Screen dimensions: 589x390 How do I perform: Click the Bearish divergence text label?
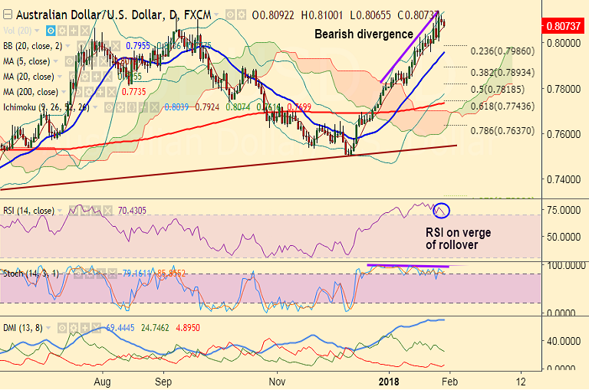click(x=364, y=34)
